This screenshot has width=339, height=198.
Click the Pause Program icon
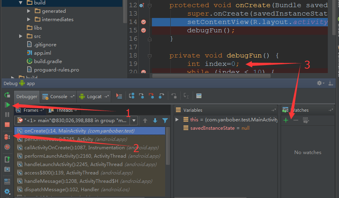click(x=7, y=115)
